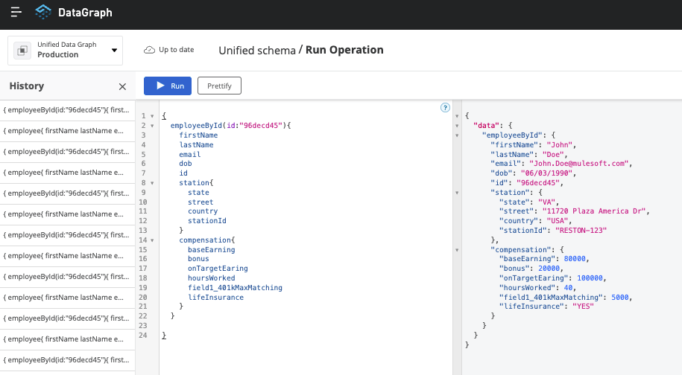
Task: Open the hamburger navigation menu
Action: tap(16, 12)
